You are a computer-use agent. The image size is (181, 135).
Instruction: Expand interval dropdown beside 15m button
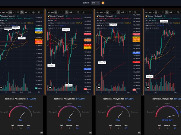click(x=14, y=12)
